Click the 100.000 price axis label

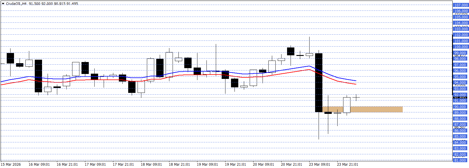461,47
